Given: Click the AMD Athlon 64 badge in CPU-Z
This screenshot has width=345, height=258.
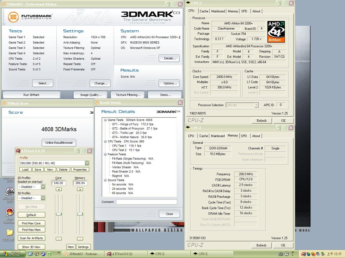Looking at the screenshot, I should click(276, 31).
